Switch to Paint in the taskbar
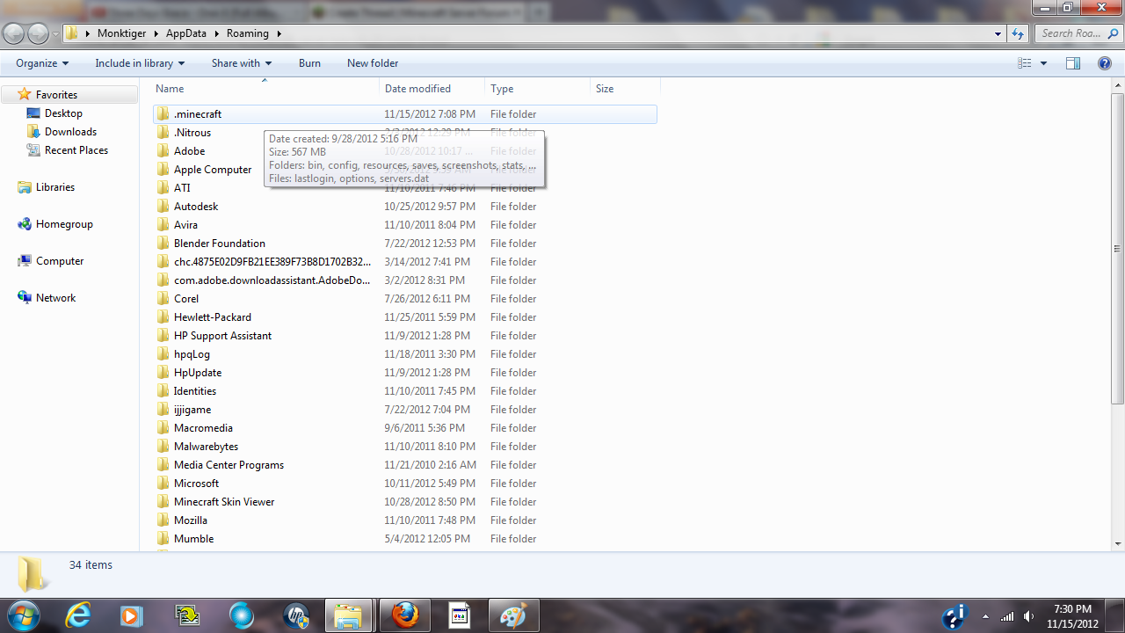 tap(513, 615)
